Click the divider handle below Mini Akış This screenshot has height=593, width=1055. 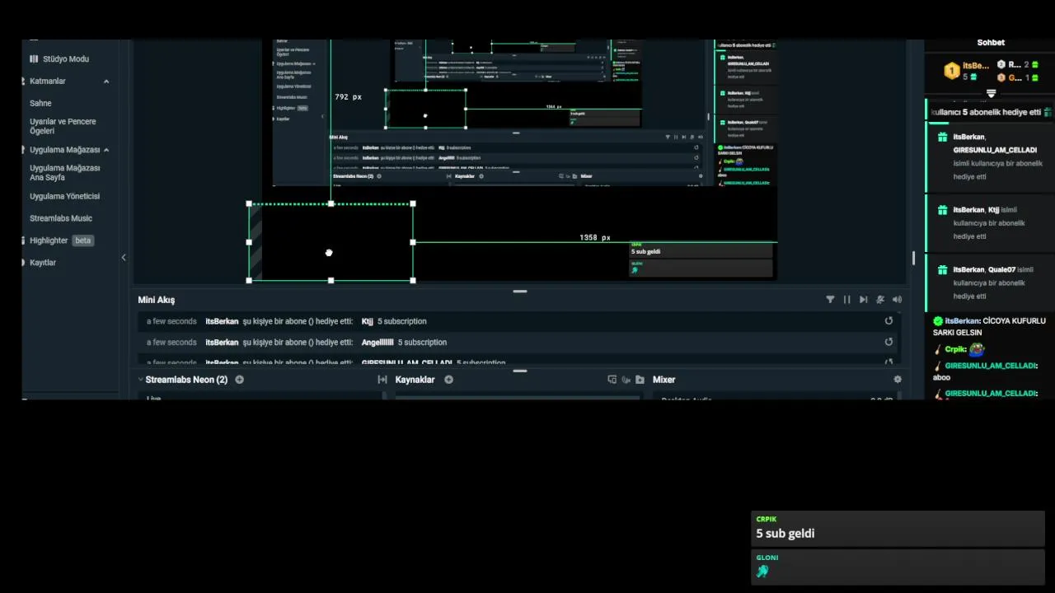[520, 371]
